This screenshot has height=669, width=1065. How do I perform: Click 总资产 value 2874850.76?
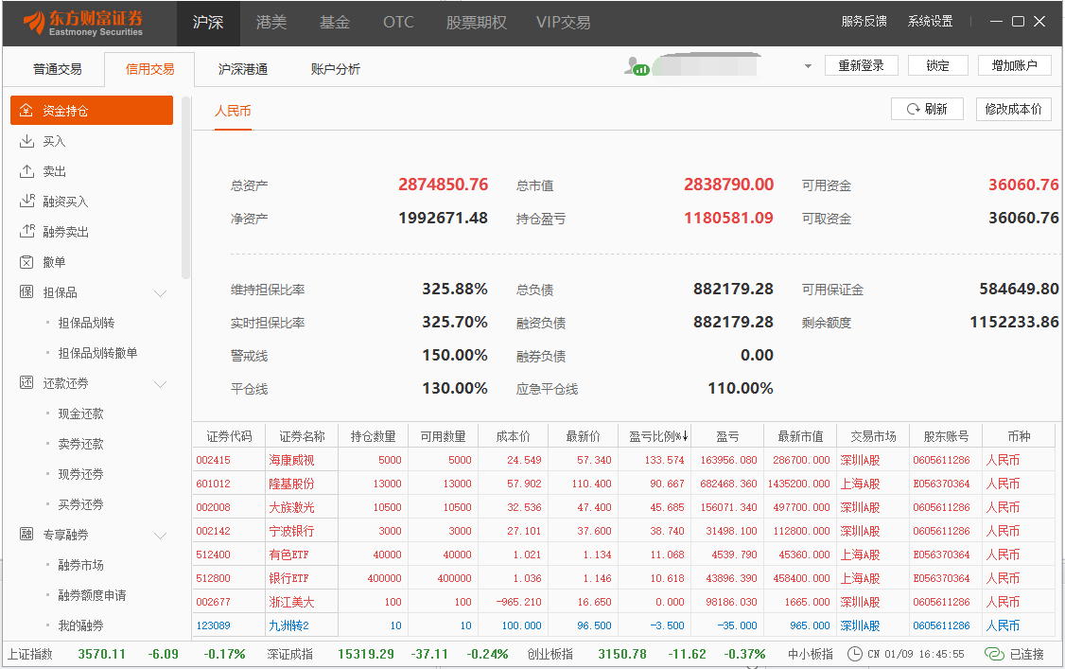(x=443, y=185)
